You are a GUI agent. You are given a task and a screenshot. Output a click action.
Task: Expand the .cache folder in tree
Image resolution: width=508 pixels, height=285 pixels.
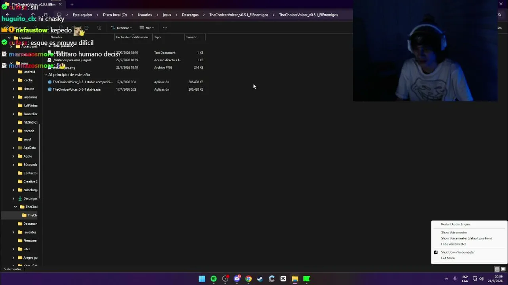pyautogui.click(x=13, y=80)
